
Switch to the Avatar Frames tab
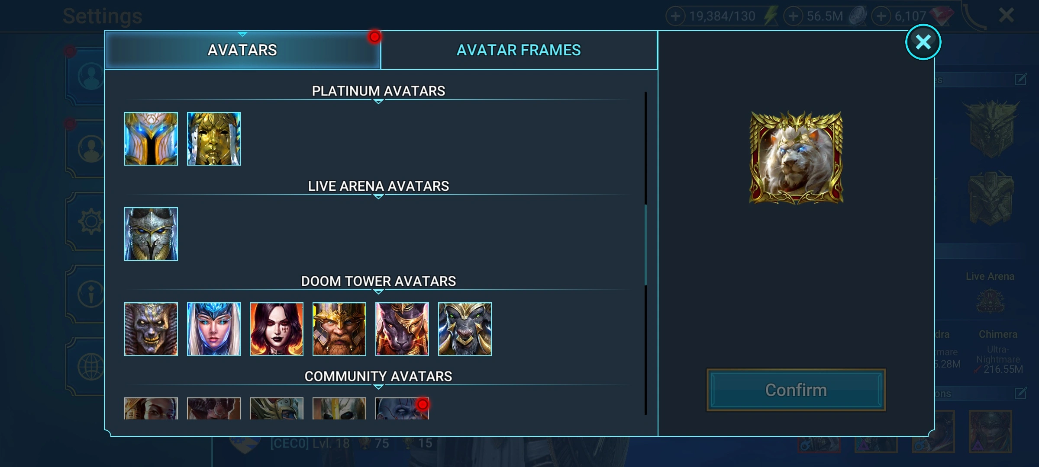(x=519, y=50)
